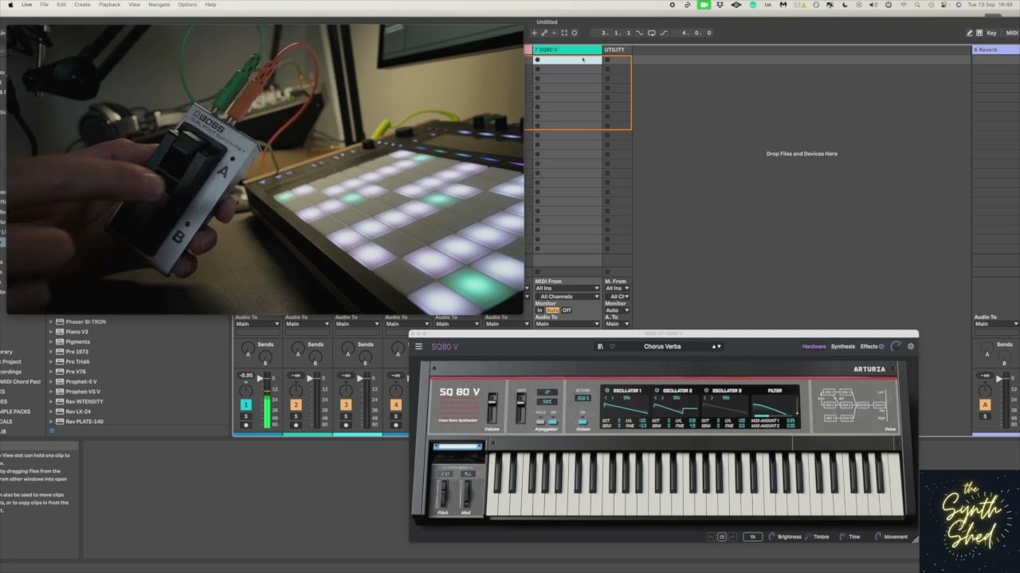Image resolution: width=1020 pixels, height=573 pixels.
Task: Open the history list icon in SQ80 V footer
Action: point(722,536)
